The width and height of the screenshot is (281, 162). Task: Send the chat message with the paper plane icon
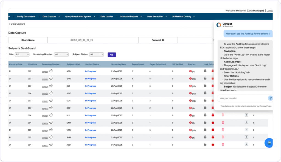(x=270, y=98)
